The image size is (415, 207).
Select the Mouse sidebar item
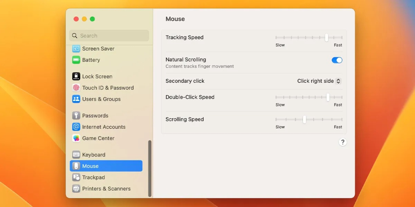click(x=106, y=166)
